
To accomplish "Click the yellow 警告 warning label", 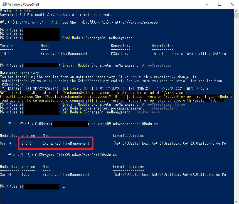I will [5, 93].
